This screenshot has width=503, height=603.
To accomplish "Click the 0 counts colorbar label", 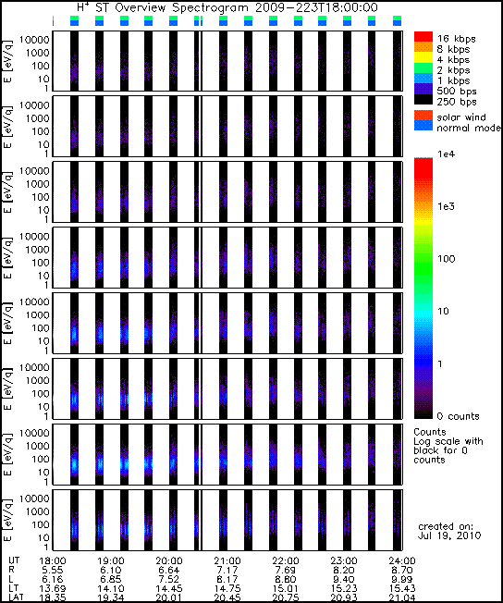I will (x=458, y=416).
